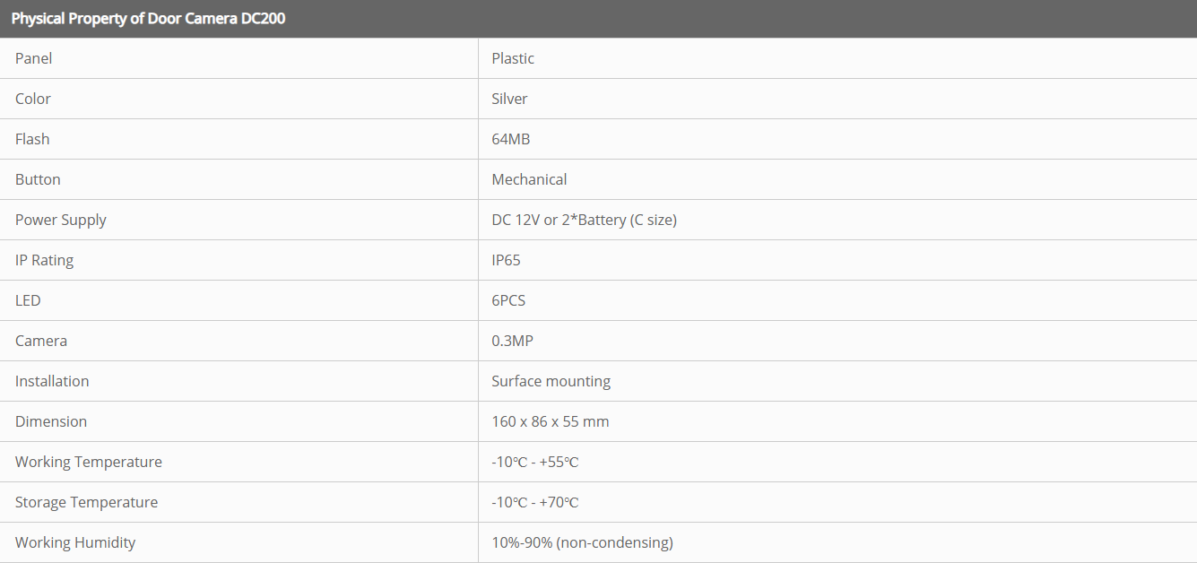Click the 'Surface mounting' value

pyautogui.click(x=551, y=381)
